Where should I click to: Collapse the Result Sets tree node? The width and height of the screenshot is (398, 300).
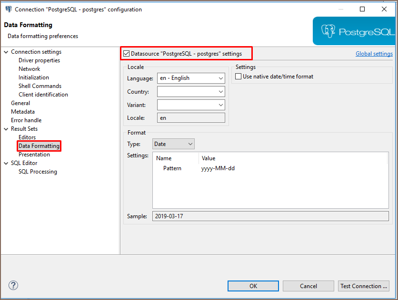6,129
